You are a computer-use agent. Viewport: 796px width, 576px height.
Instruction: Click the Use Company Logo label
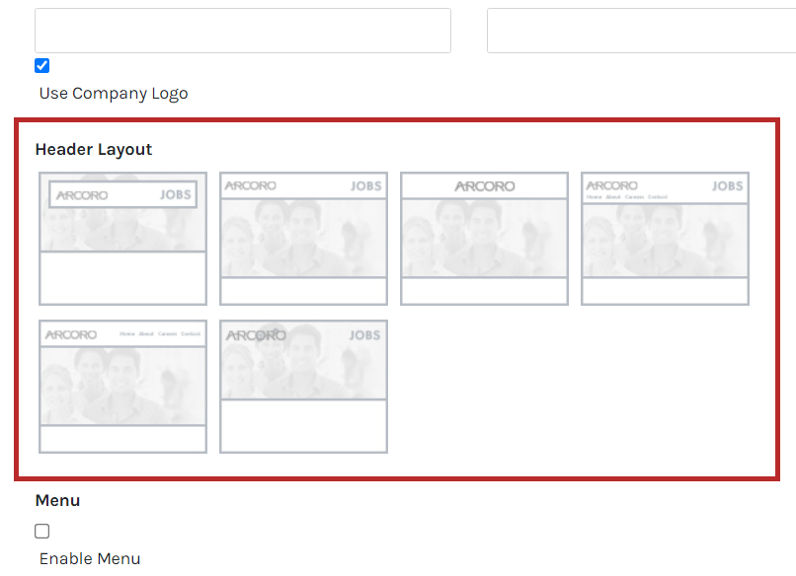pos(114,94)
